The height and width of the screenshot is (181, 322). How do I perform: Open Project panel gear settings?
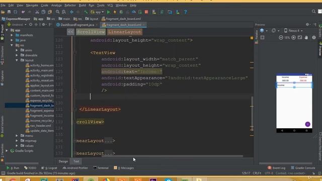tap(44, 25)
